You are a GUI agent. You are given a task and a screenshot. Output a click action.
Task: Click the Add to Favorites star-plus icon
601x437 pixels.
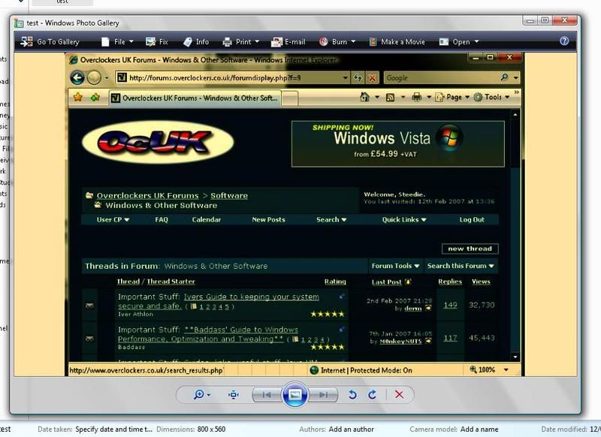pyautogui.click(x=95, y=98)
